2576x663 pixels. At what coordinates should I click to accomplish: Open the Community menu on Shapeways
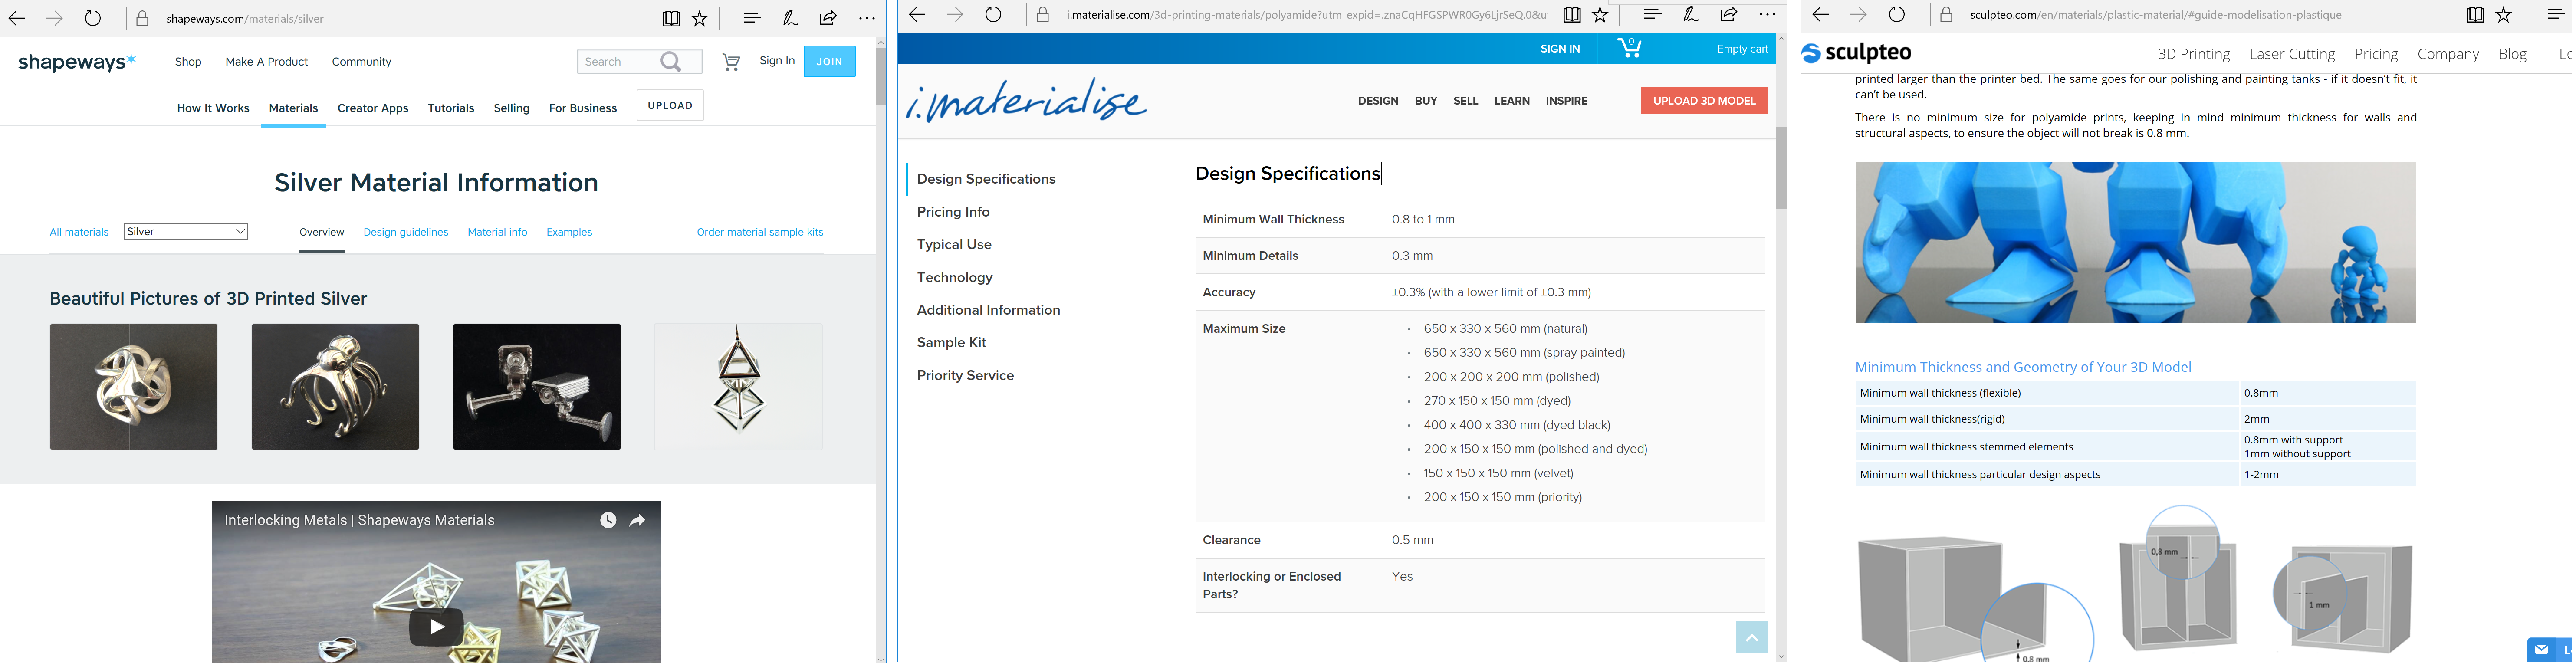[361, 62]
